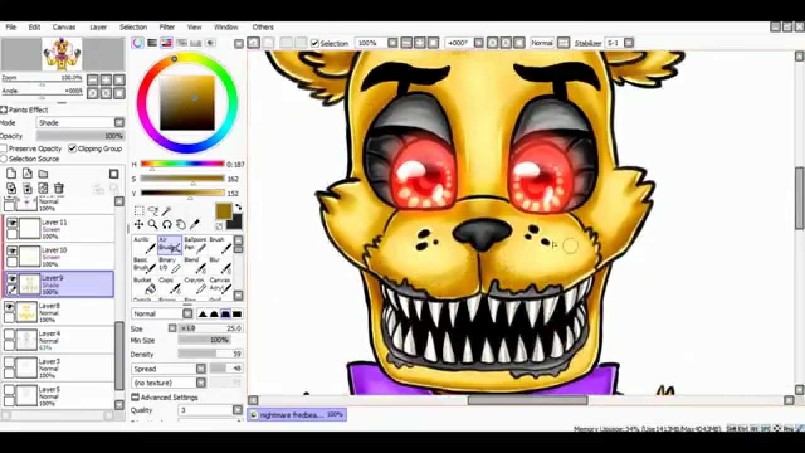Adjust the brush Density slider
Viewport: 805px width, 453px height.
(211, 354)
